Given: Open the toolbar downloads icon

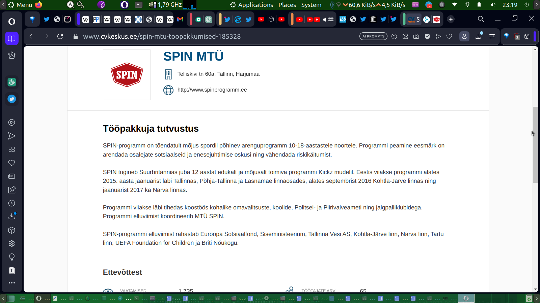Looking at the screenshot, I should pos(478,36).
